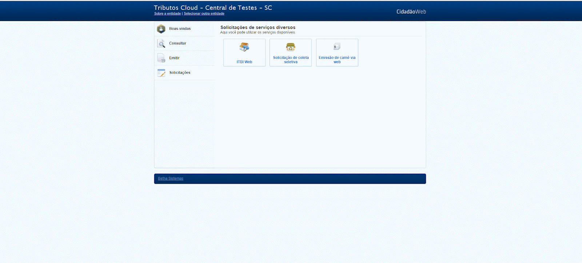The width and height of the screenshot is (582, 263).
Task: Follow the Betha Sistemas footer link
Action: [x=171, y=179]
